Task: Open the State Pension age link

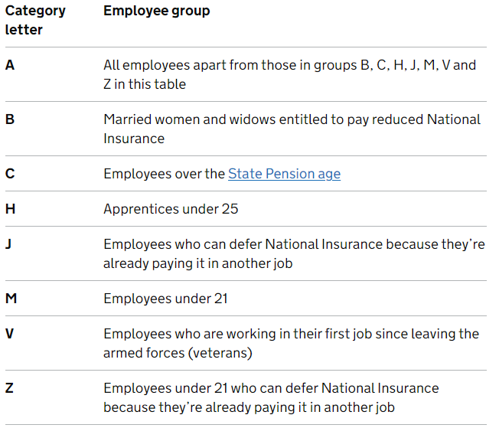Action: (x=284, y=174)
